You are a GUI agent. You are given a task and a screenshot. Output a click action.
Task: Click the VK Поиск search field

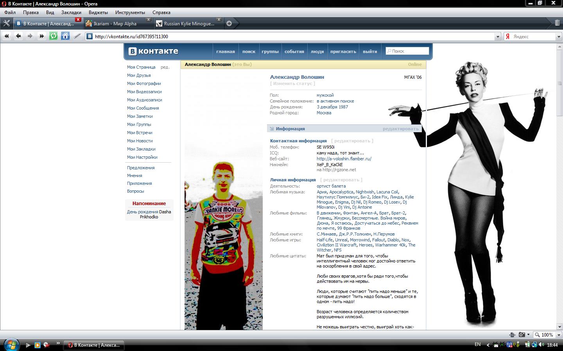(407, 51)
